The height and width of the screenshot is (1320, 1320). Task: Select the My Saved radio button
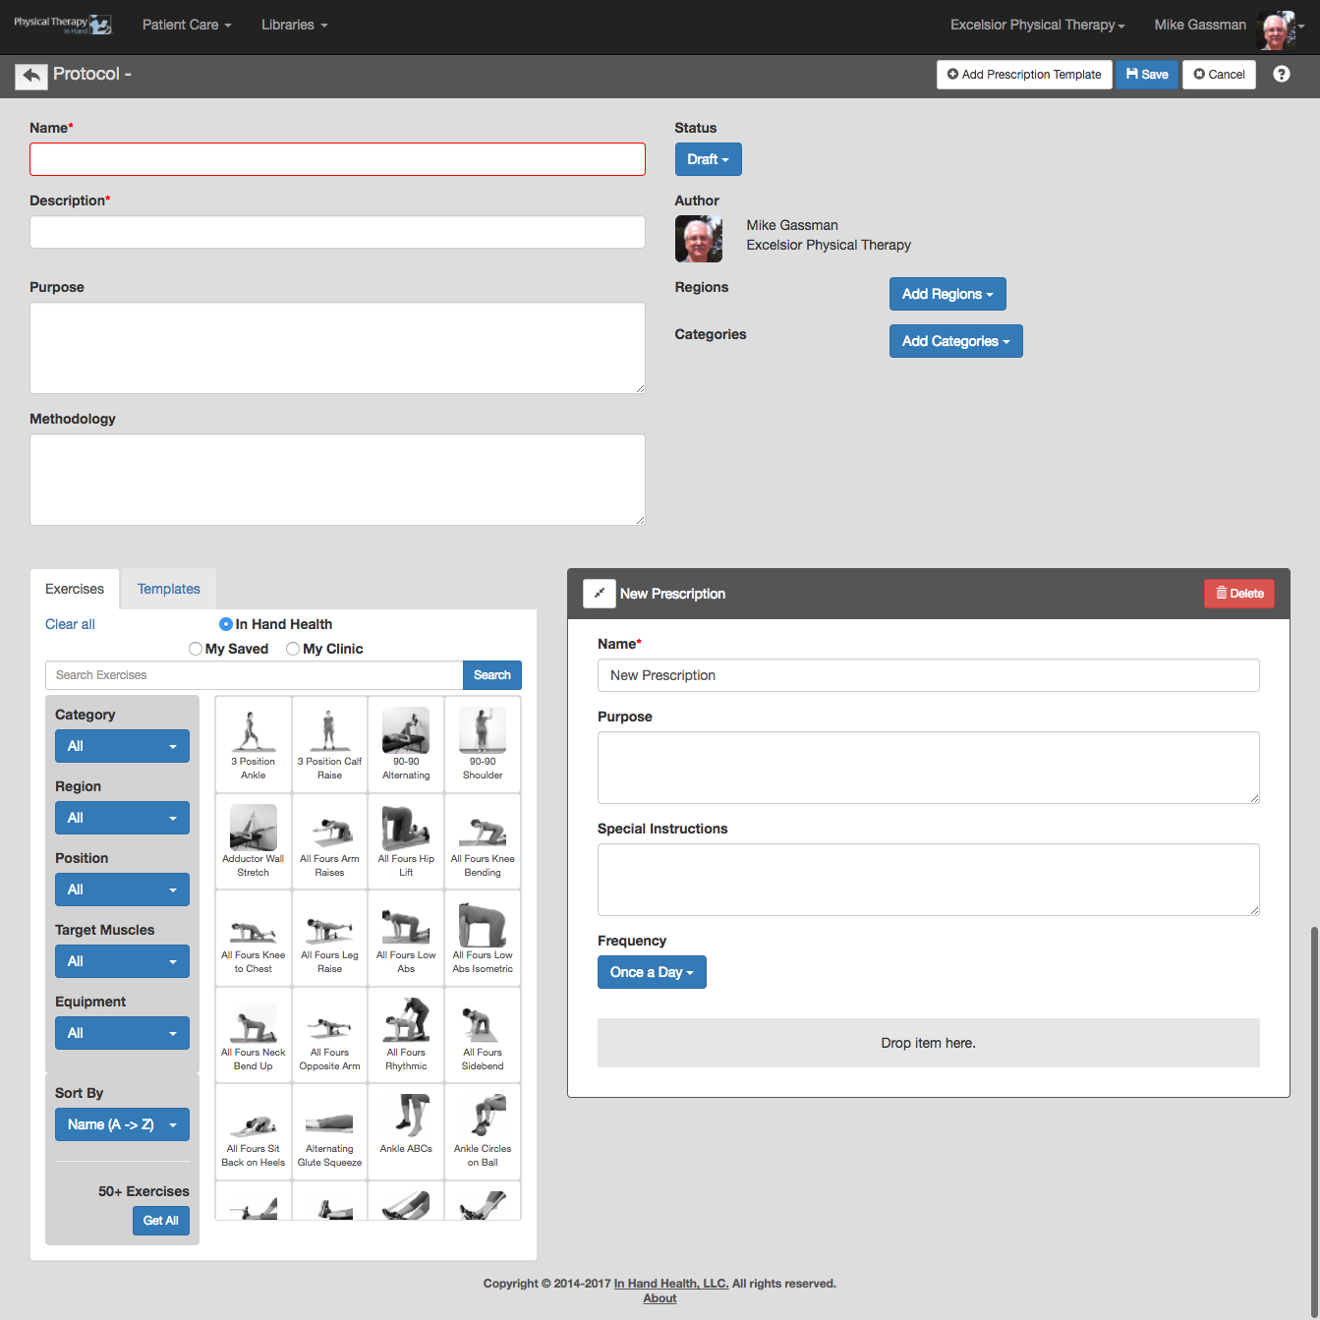click(x=196, y=649)
